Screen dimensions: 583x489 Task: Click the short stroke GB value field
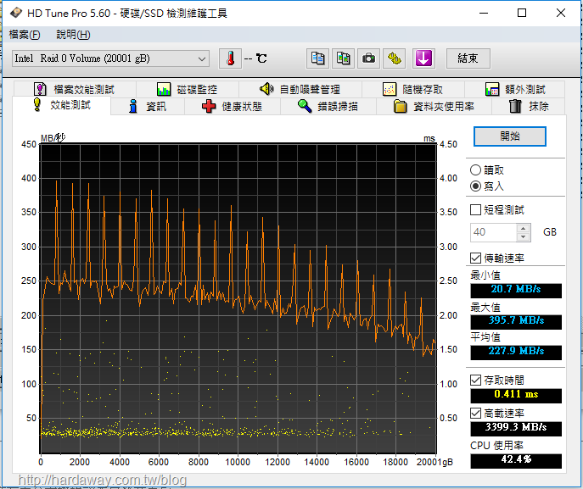493,232
